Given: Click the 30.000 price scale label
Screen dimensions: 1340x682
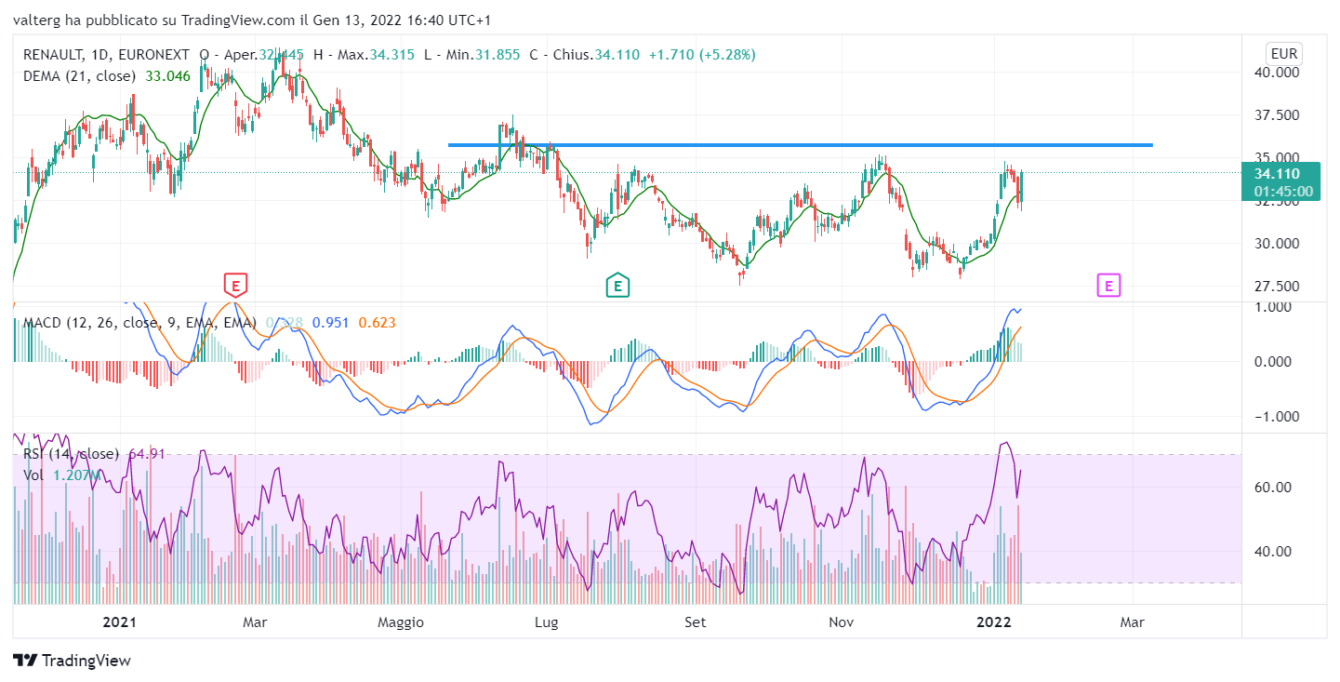Looking at the screenshot, I should (1277, 244).
